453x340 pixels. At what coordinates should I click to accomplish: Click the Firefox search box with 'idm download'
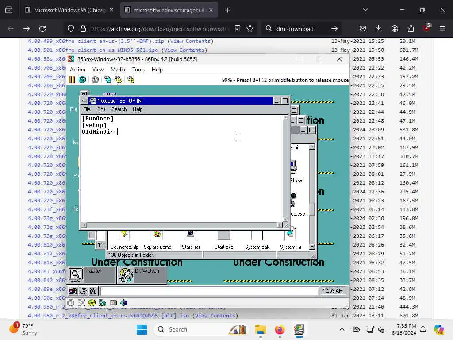pyautogui.click(x=301, y=29)
